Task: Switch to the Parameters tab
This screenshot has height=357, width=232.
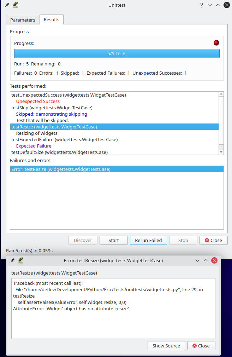Action: (x=23, y=20)
